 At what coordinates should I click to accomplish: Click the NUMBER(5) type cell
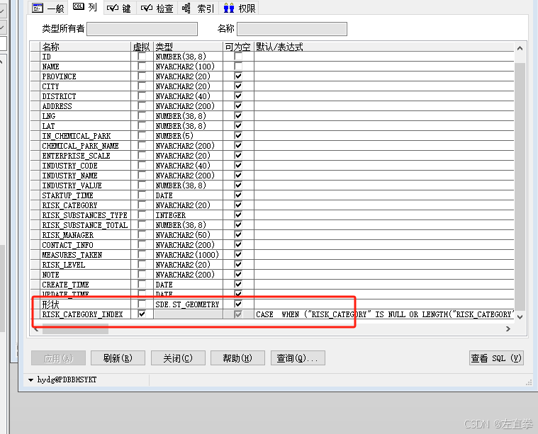click(188, 136)
